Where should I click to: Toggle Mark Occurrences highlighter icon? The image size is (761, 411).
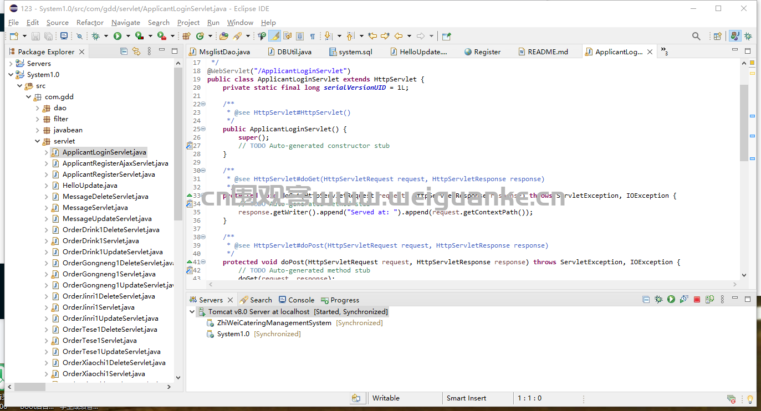tap(275, 36)
